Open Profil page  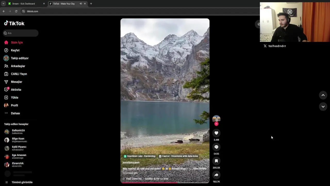(x=14, y=105)
